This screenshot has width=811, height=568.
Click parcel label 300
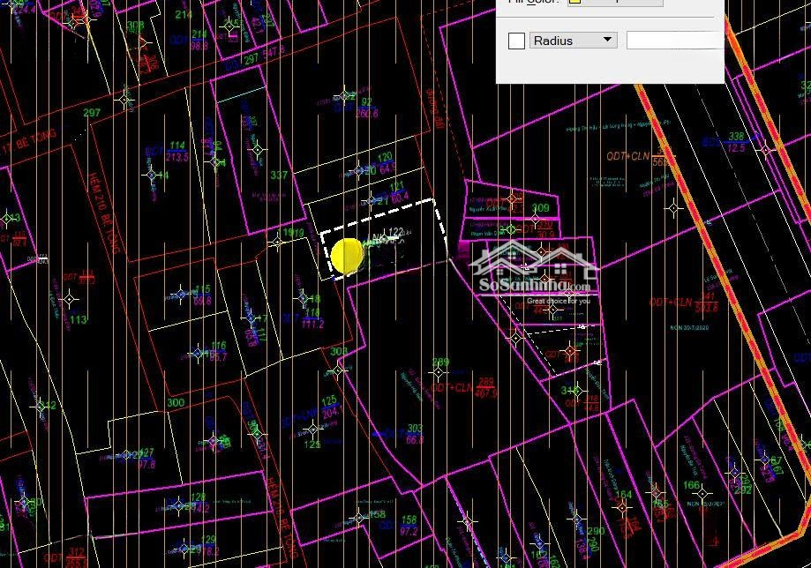point(176,403)
